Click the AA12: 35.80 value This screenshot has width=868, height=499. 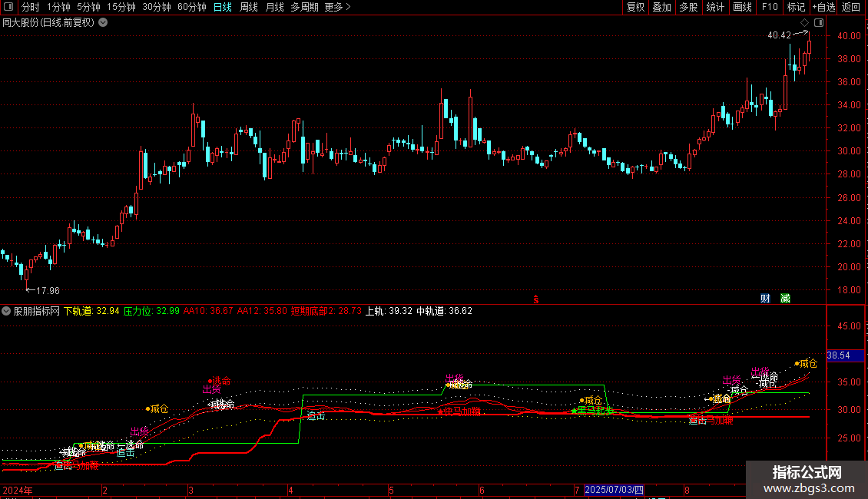[x=262, y=311]
